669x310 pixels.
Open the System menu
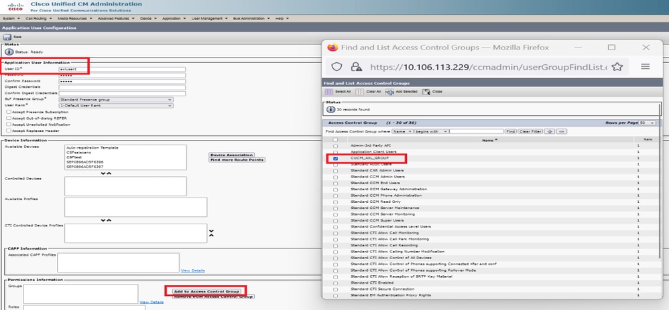pos(11,19)
